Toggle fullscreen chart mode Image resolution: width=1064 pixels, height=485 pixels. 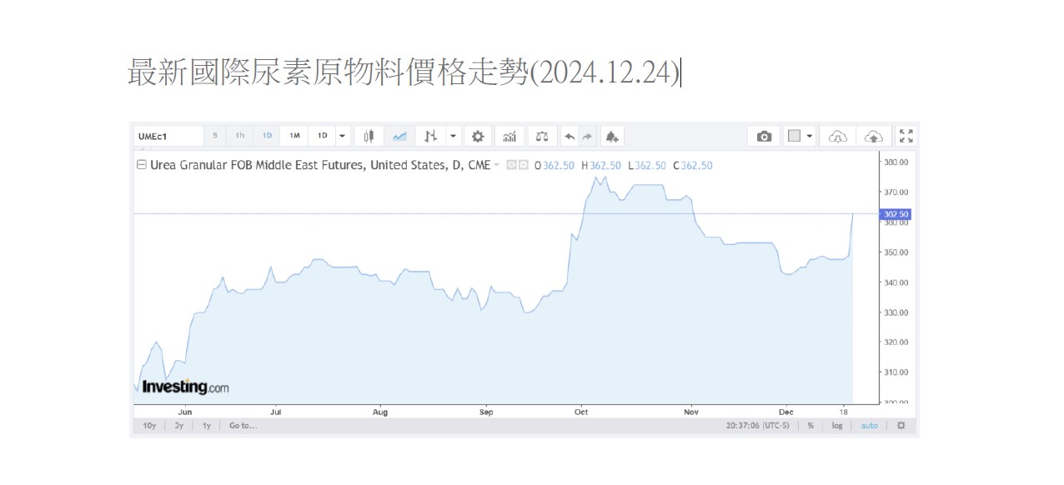pos(906,136)
